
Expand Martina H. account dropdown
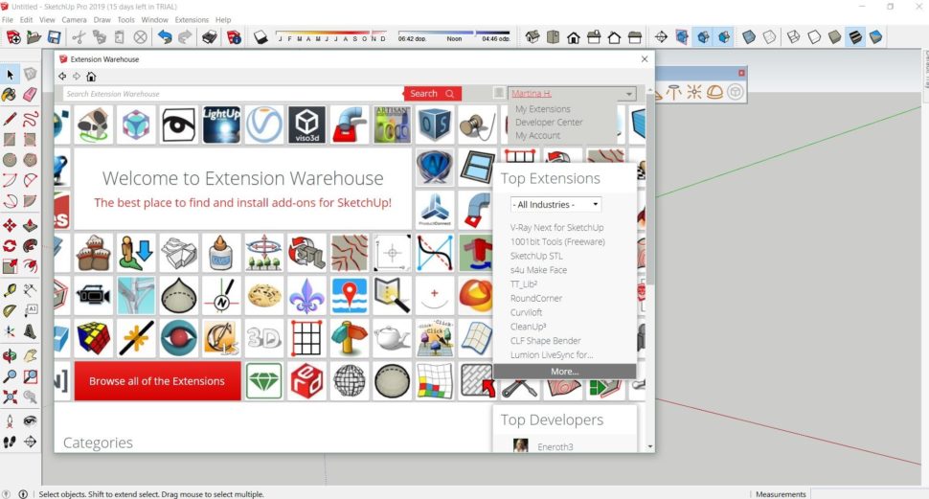(628, 94)
